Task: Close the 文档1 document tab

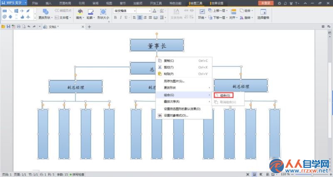Action: tap(83, 27)
